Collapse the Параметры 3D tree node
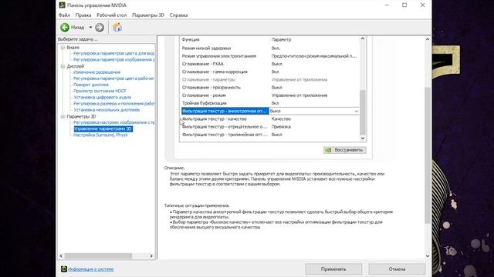Screen dimensions: 494x277 pyautogui.click(x=63, y=116)
